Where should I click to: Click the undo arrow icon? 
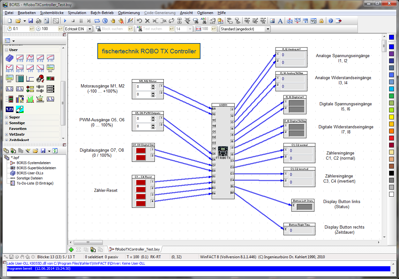139,21
